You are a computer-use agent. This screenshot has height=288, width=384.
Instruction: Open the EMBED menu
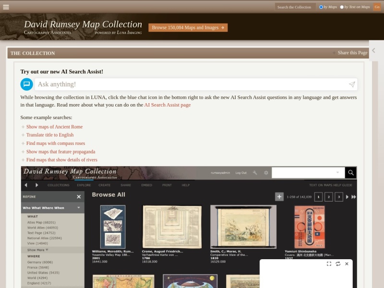coord(146,185)
